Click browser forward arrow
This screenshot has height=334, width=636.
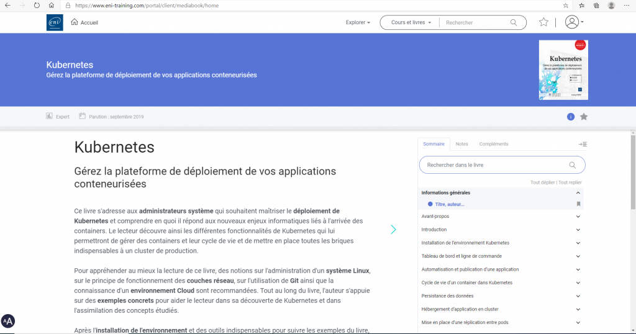tap(22, 5)
